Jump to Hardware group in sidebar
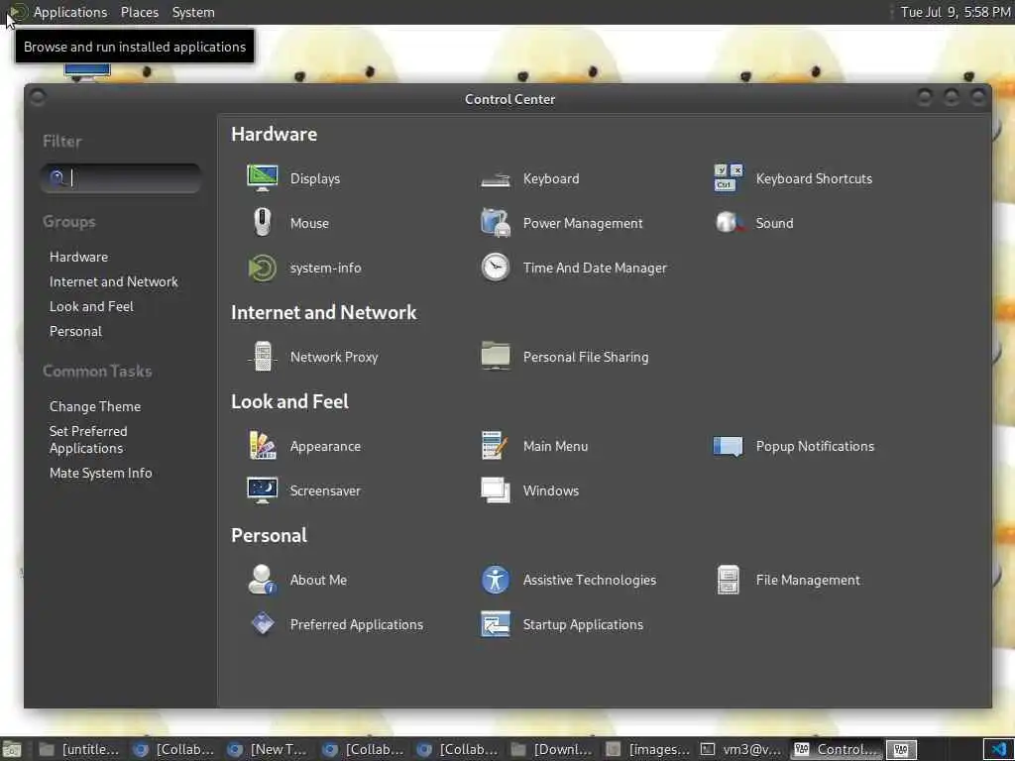Image resolution: width=1015 pixels, height=761 pixels. pos(78,257)
